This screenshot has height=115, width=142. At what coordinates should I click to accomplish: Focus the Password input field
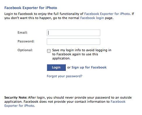(x=73, y=42)
